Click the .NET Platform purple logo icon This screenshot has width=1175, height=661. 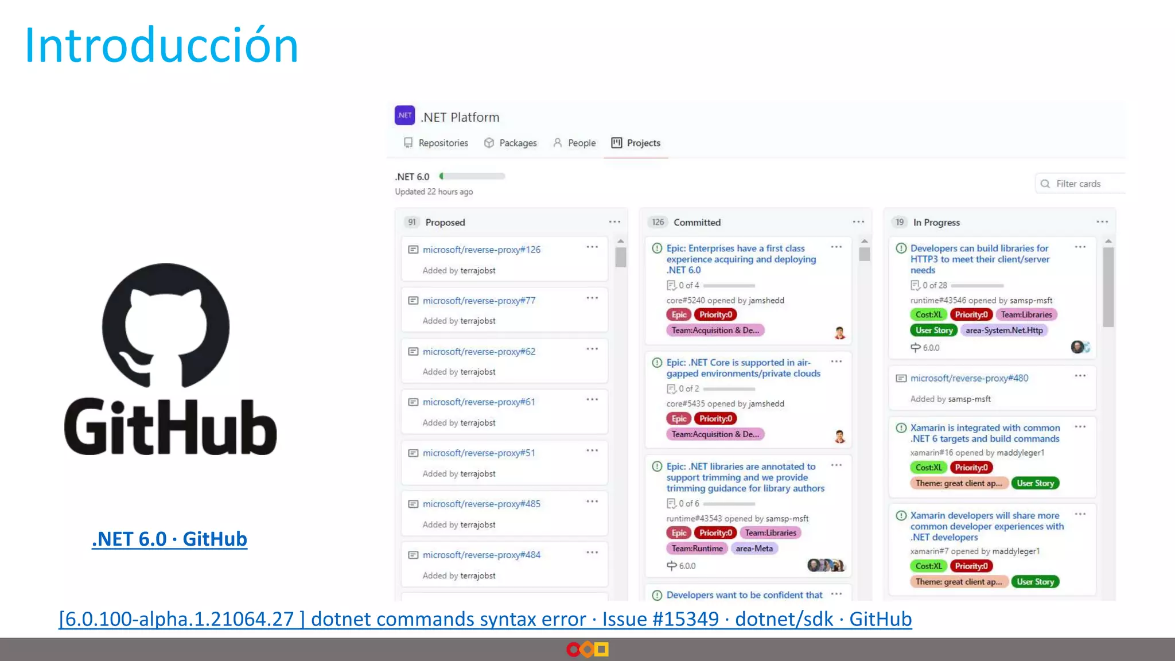coord(404,115)
